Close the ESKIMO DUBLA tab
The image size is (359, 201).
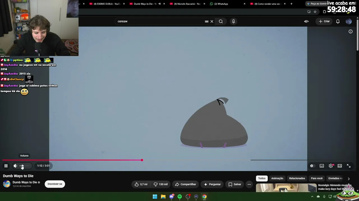(x=124, y=4)
